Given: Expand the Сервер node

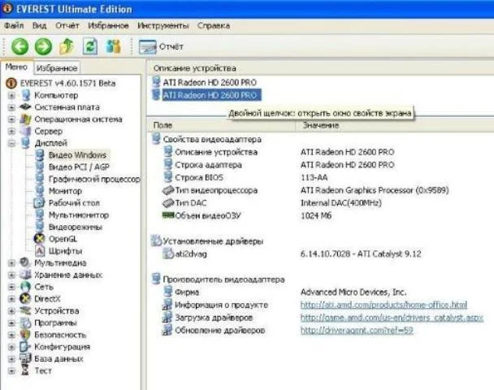Looking at the screenshot, I should (11, 131).
